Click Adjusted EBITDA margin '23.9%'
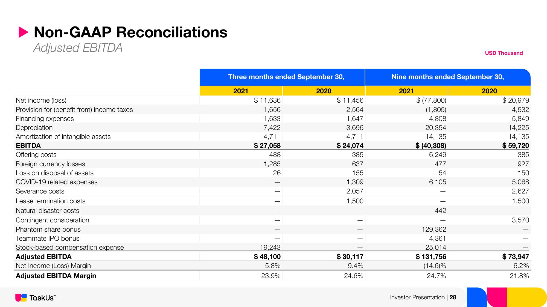This screenshot has width=547, height=307. (x=271, y=276)
